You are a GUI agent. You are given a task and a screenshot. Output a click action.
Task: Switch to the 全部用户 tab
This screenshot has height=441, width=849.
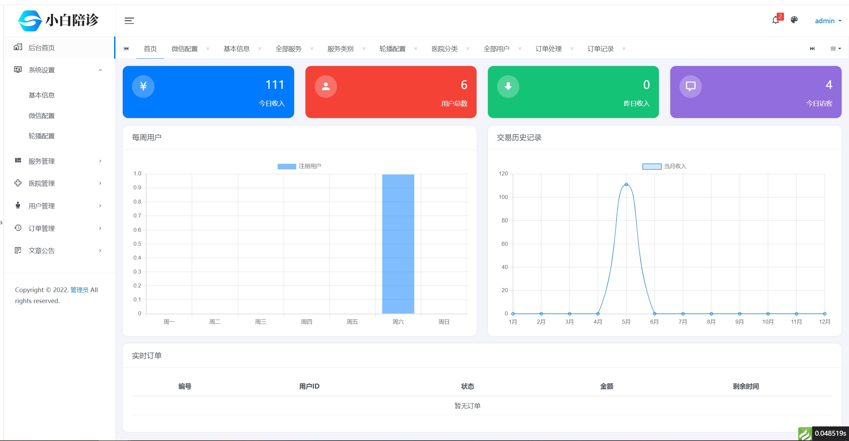(x=496, y=49)
